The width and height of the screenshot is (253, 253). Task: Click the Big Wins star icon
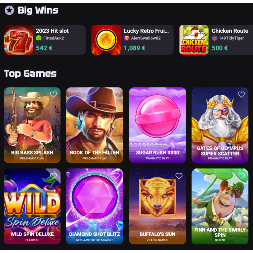pos(9,10)
